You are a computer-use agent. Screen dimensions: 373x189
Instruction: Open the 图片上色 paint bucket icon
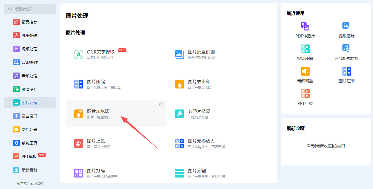click(x=79, y=144)
